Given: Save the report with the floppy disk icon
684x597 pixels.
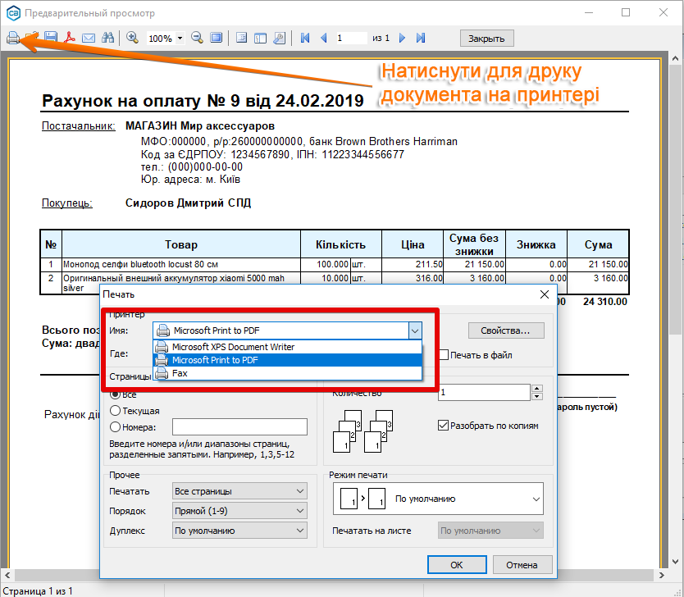Looking at the screenshot, I should [51, 38].
